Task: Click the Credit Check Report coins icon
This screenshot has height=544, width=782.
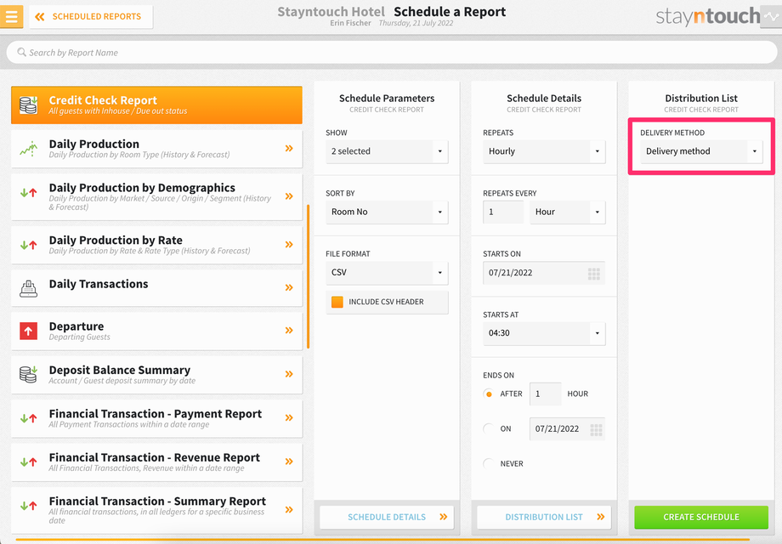Action: pyautogui.click(x=28, y=105)
